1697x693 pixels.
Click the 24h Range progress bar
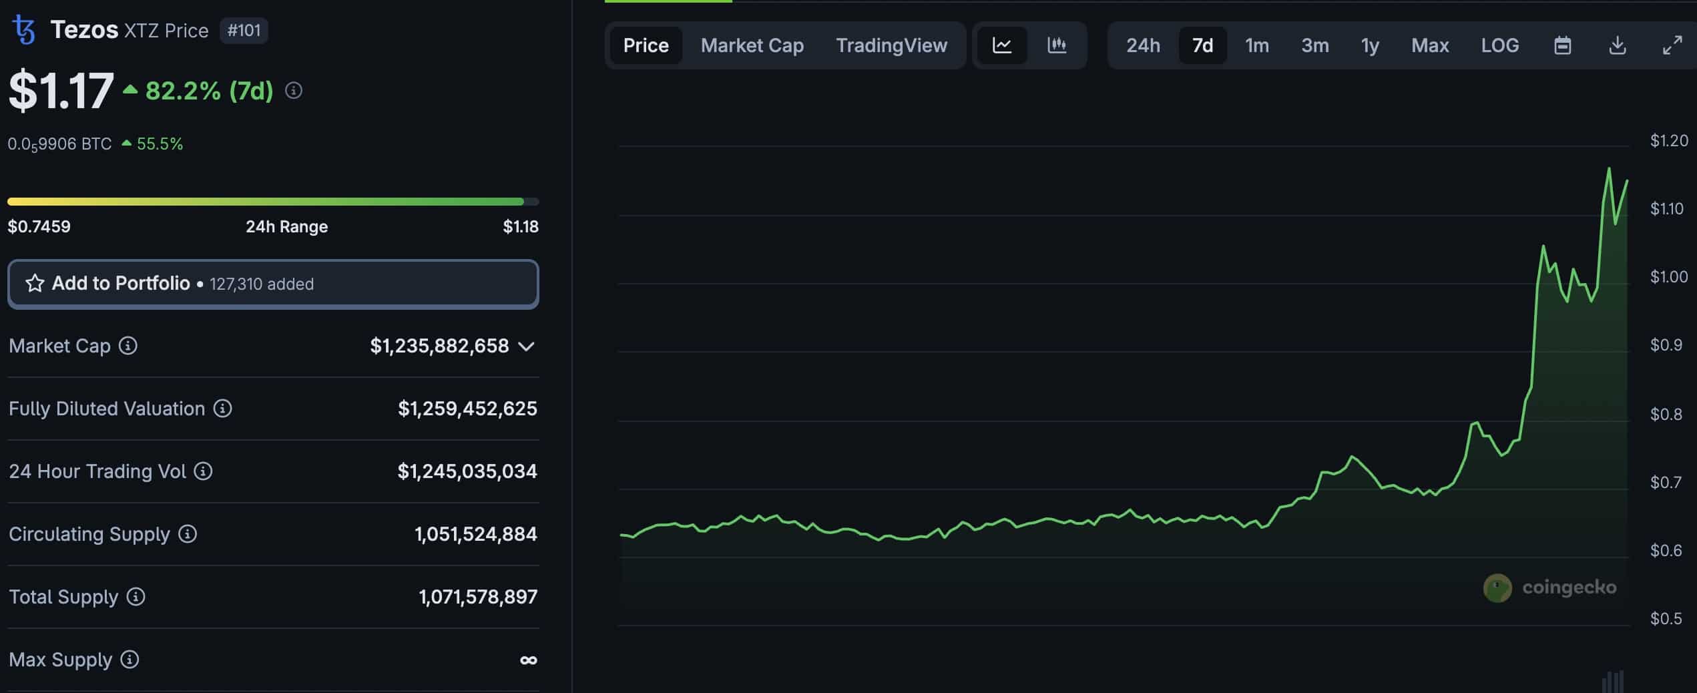(x=273, y=201)
